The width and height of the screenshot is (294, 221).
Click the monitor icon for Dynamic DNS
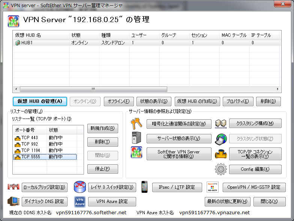coord(13,201)
